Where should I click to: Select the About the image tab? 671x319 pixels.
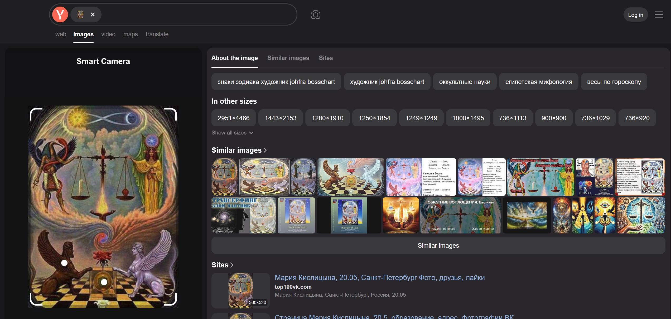(235, 58)
